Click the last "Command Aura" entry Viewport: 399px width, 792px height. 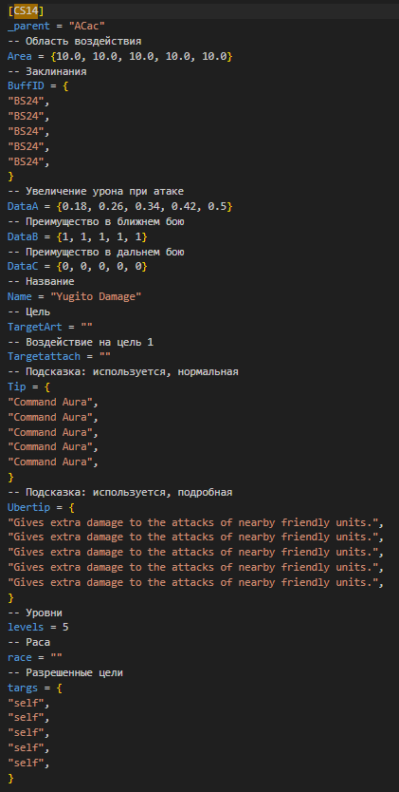50,462
